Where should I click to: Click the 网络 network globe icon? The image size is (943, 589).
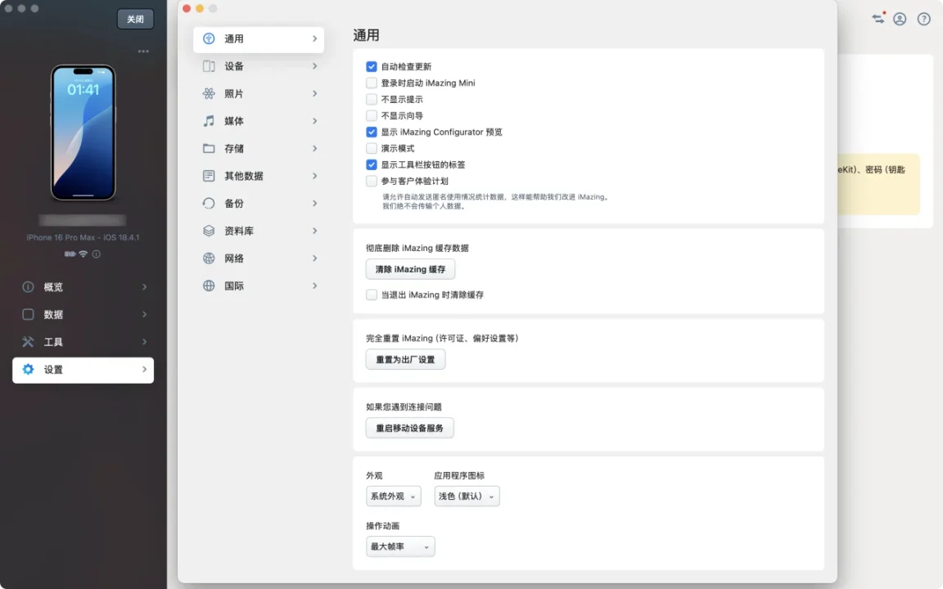pyautogui.click(x=209, y=259)
